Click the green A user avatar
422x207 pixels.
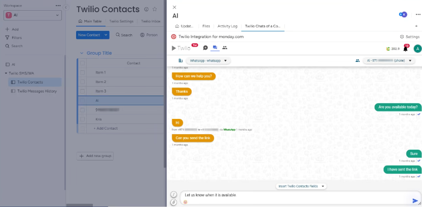point(417,49)
